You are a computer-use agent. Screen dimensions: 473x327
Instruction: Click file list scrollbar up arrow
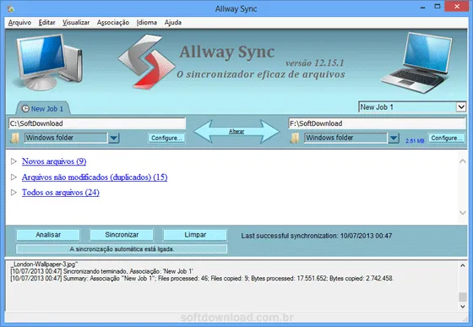[463, 161]
